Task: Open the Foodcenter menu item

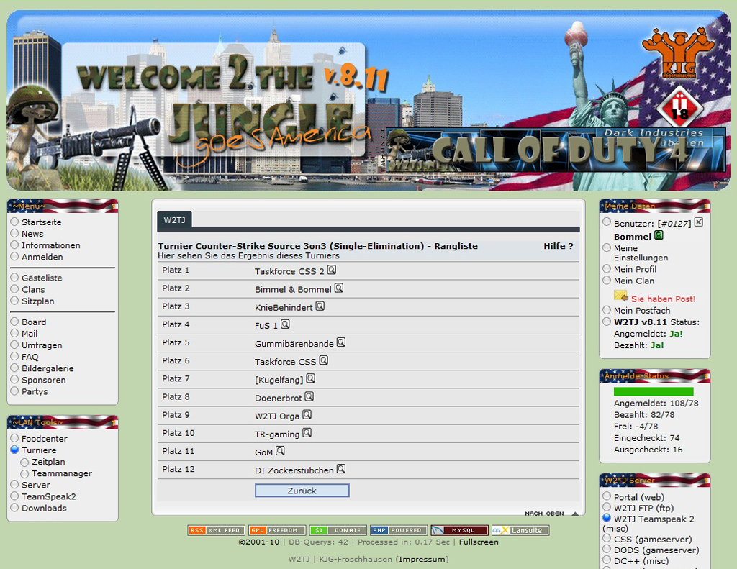Action: [45, 438]
